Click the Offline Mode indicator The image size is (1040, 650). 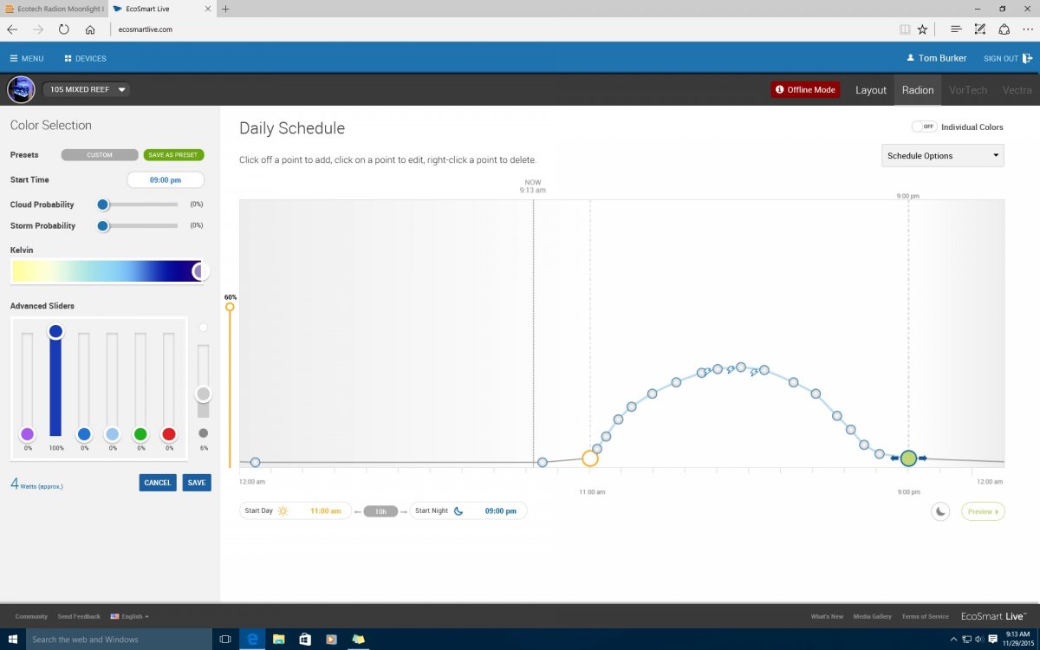[805, 89]
